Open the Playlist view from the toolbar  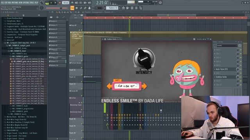pyautogui.click(x=123, y=8)
